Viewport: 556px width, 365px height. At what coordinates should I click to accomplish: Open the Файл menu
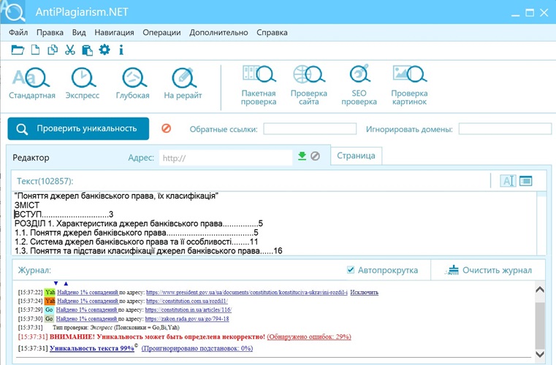(18, 33)
